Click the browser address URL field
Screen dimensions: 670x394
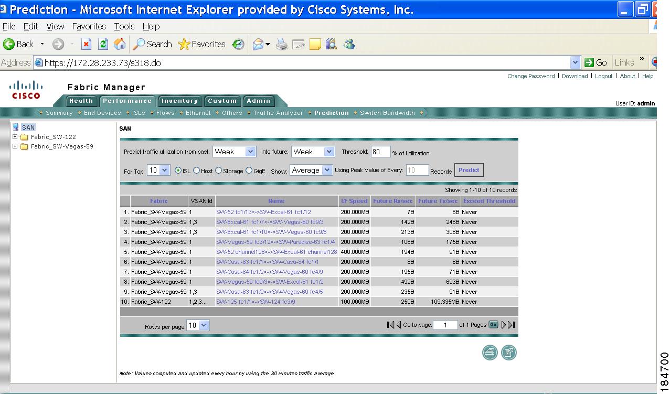pyautogui.click(x=302, y=62)
